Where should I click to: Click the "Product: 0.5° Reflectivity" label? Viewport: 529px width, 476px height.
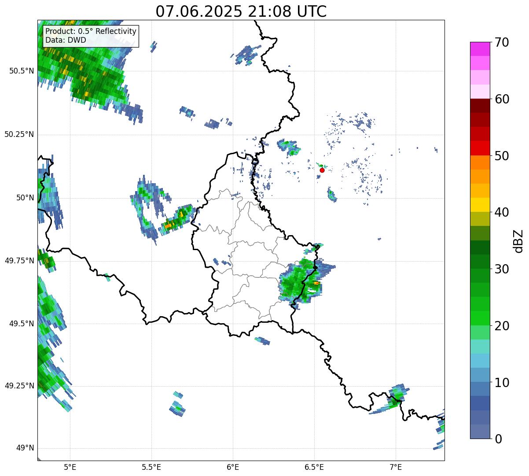click(x=91, y=31)
